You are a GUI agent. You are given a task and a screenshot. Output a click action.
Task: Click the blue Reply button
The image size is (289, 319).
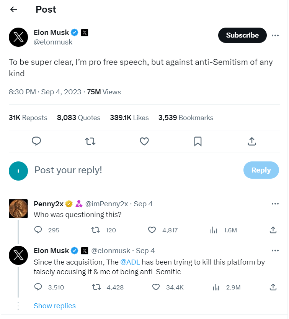click(x=261, y=170)
